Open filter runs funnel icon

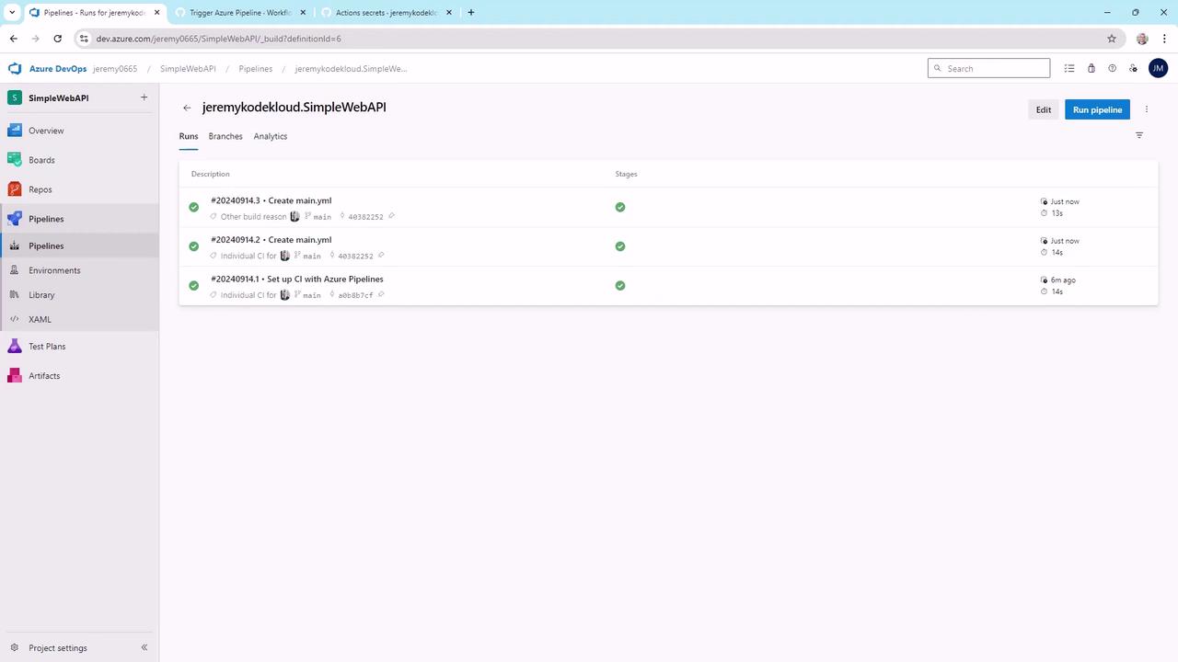(x=1139, y=135)
